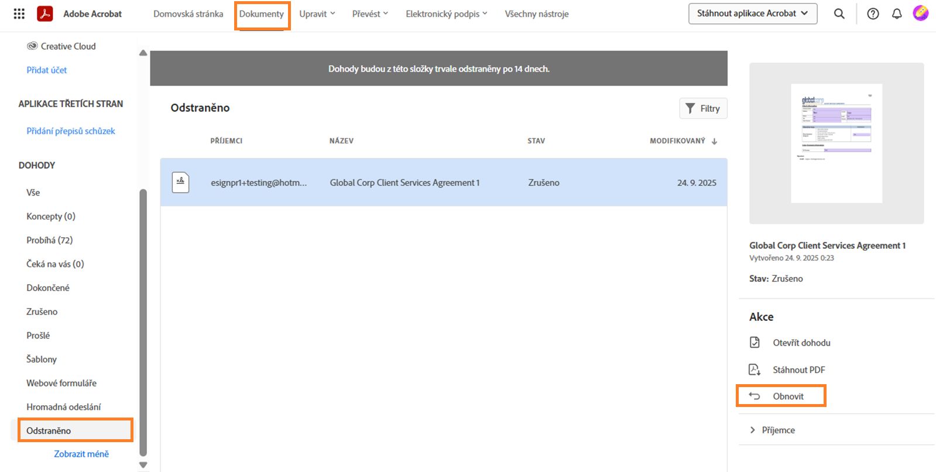The width and height of the screenshot is (936, 472).
Task: Sort by Modifikovaný arrow icon
Action: coord(714,141)
